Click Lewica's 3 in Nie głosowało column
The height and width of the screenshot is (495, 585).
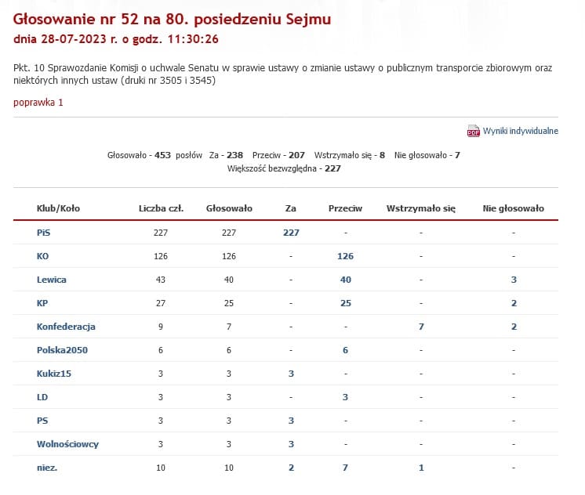point(514,280)
